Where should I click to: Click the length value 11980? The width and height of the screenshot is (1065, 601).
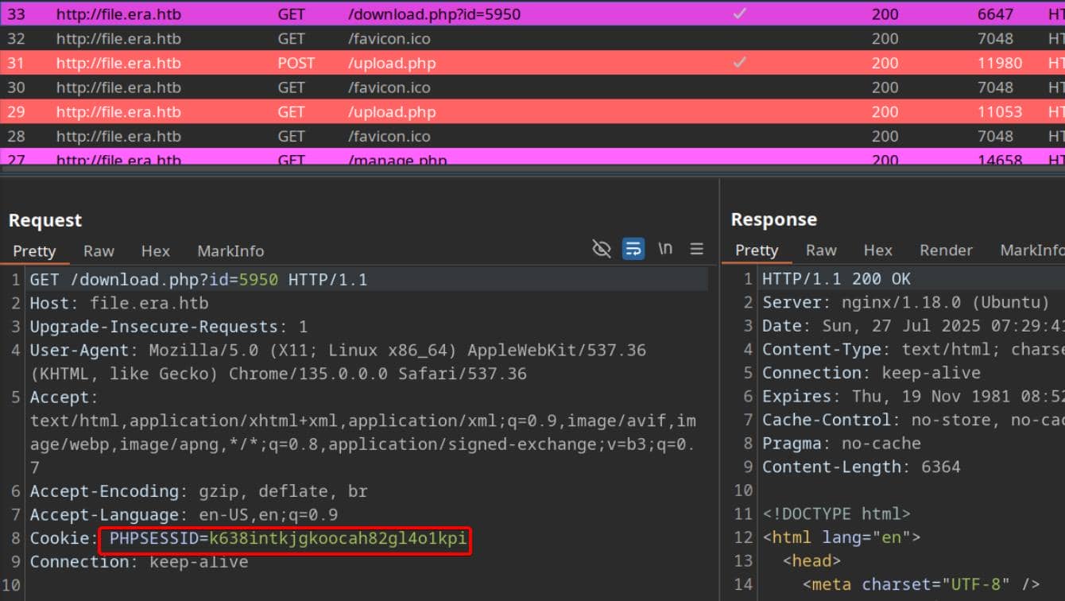(x=1000, y=64)
